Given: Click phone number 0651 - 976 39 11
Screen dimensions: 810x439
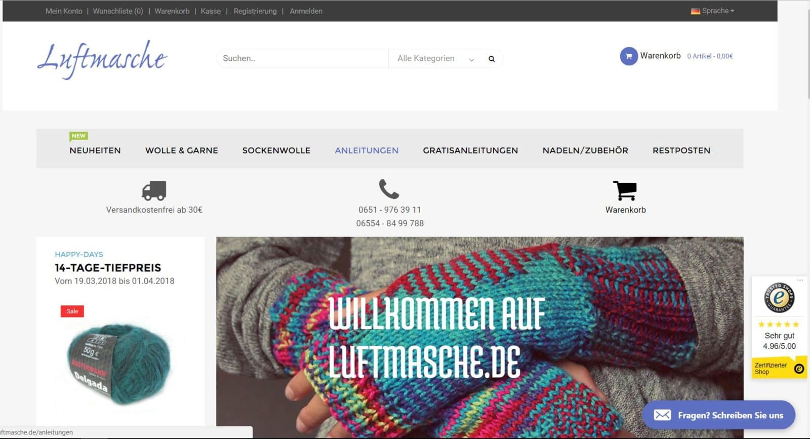Looking at the screenshot, I should click(x=389, y=210).
